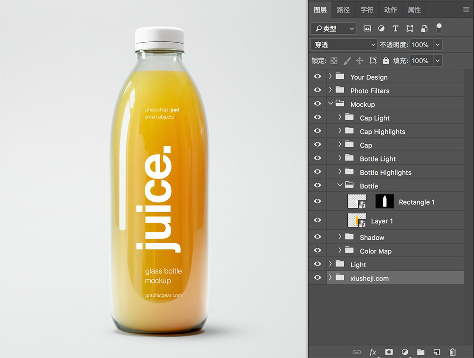
Task: Hide the Your Design group
Action: click(x=317, y=76)
